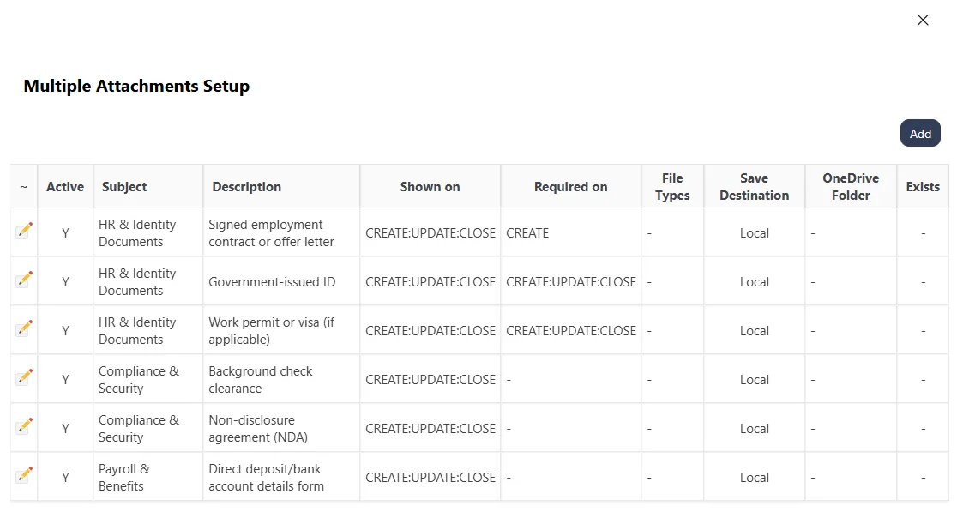
Task: Click the tilde column header
Action: [24, 187]
